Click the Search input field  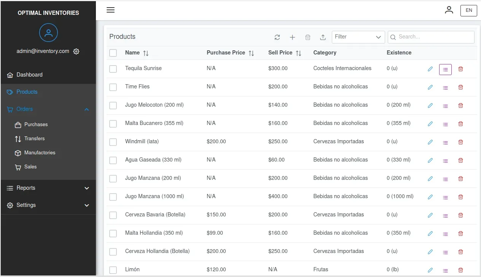coord(431,37)
